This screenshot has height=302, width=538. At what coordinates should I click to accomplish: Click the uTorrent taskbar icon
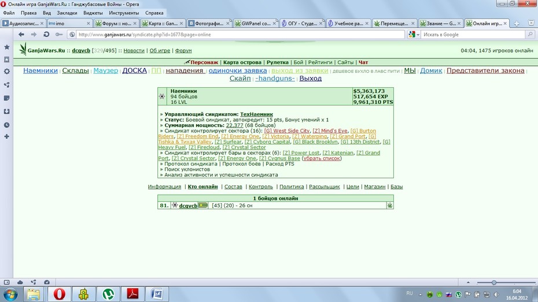point(108,294)
